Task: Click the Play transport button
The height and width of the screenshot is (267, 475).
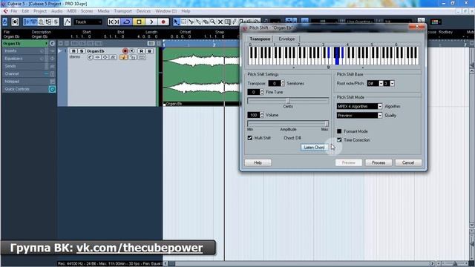Action: (x=151, y=22)
